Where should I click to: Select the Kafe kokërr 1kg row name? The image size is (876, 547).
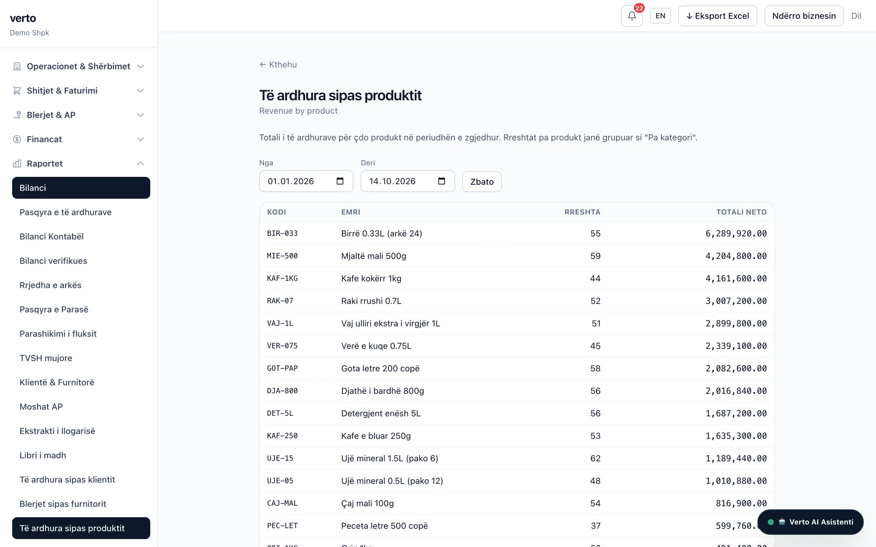371,278
